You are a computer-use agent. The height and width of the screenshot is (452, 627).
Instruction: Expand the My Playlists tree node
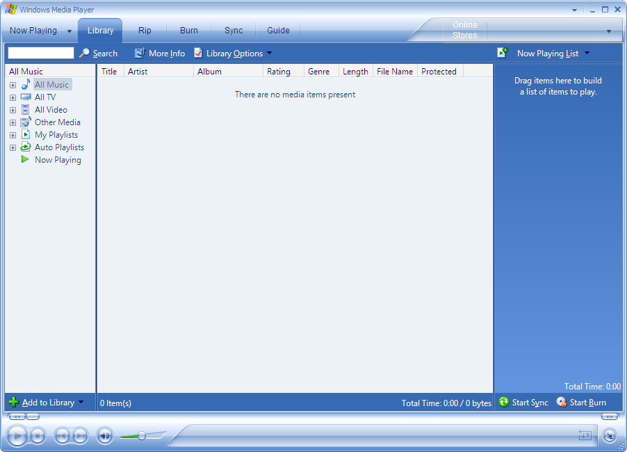(x=13, y=135)
